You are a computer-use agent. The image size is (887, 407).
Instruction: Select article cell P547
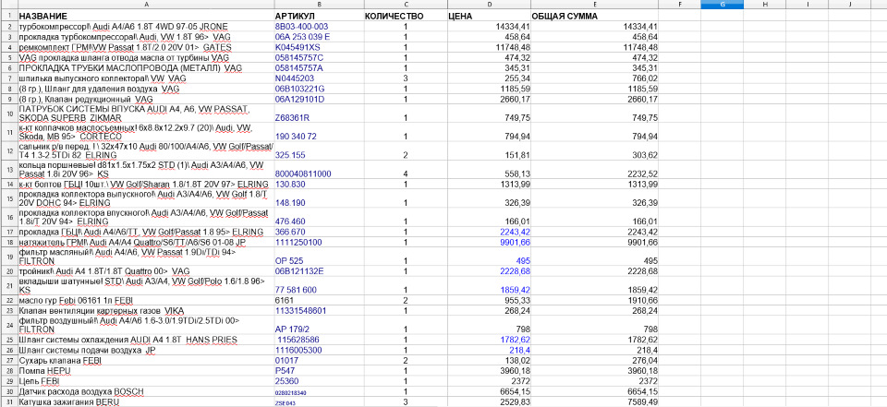click(319, 370)
